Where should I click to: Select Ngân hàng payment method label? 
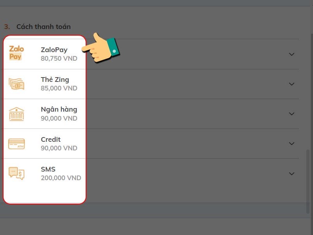[59, 109]
